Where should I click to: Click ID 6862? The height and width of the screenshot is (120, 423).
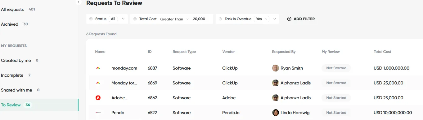[152, 98]
